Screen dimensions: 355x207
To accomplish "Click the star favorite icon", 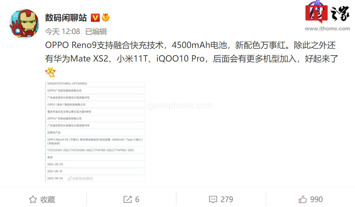I will coord(33,199).
